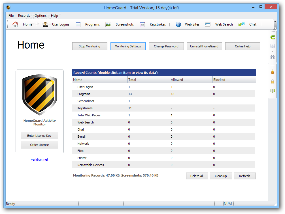Open Programs toolbar label

pyautogui.click(x=93, y=24)
